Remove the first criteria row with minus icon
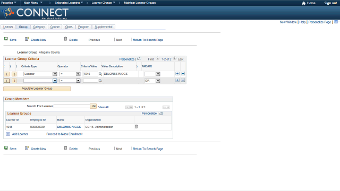 [183, 74]
